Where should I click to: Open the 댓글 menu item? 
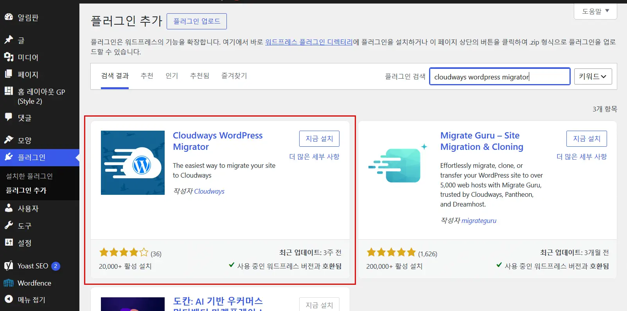tap(40, 117)
